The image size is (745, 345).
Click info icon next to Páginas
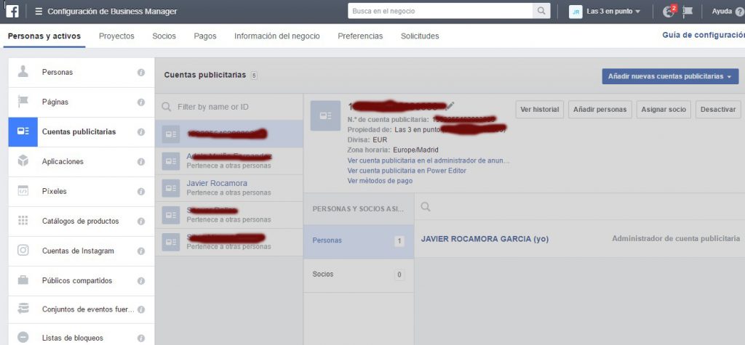[141, 102]
